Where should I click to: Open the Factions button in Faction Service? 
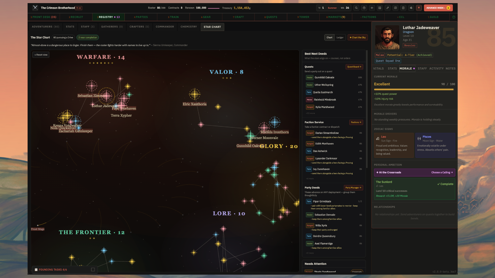[356, 122]
